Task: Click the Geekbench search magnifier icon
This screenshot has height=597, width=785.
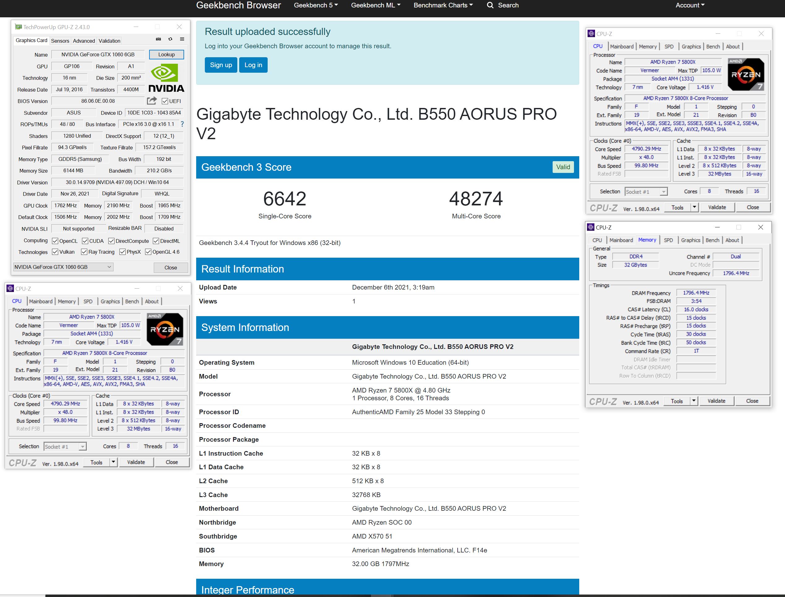Action: pyautogui.click(x=490, y=5)
